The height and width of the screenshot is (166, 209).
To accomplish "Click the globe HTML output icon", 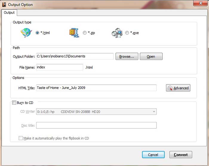I will 26,33.
